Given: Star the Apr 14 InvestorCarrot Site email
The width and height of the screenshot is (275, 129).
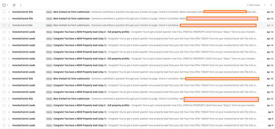Looking at the screenshot, I should point(9,25).
